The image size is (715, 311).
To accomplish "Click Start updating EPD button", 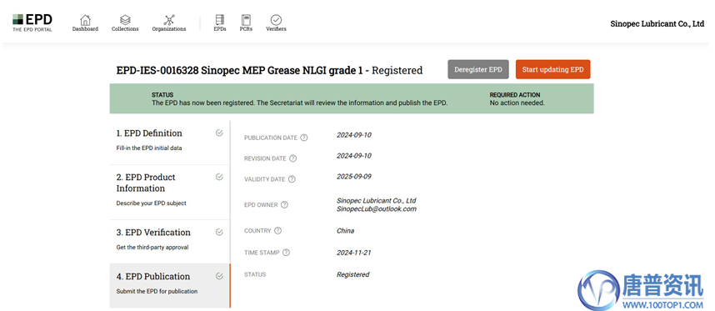I will click(552, 69).
